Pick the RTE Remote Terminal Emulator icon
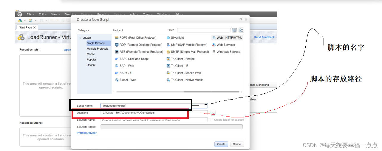Screen dimensions: 382x151 click(117, 52)
